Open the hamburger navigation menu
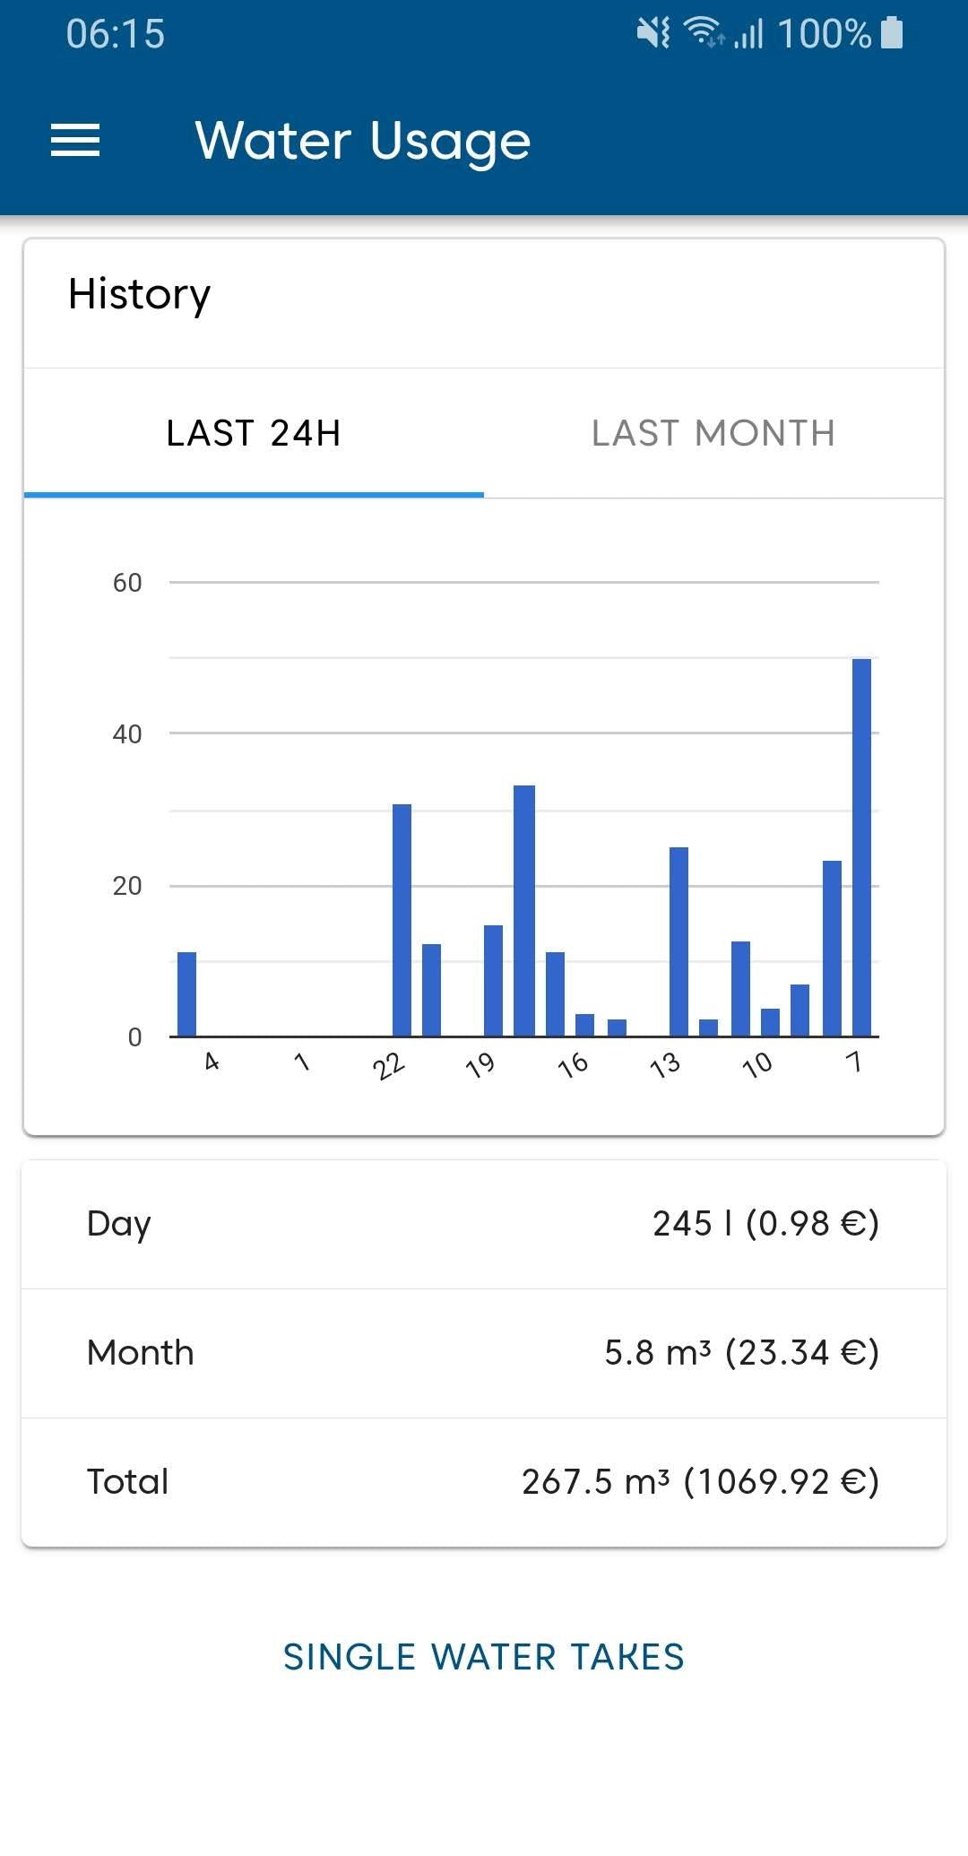 [x=75, y=141]
